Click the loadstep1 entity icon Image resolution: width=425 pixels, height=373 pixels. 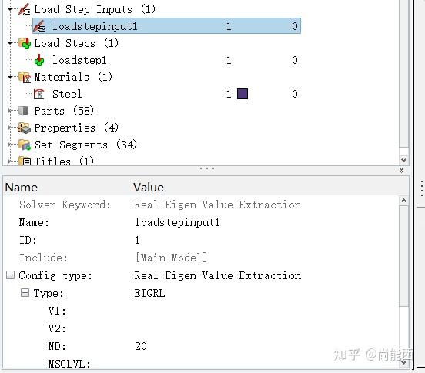39,60
